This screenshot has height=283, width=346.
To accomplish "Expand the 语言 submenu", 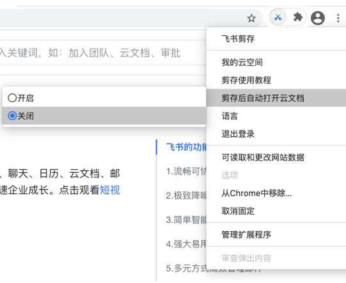I will [276, 116].
